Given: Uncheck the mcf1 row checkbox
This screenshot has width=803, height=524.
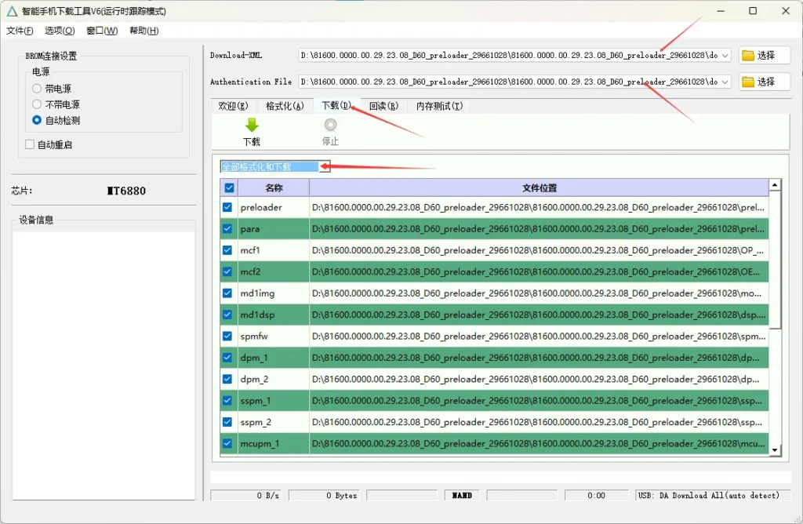Looking at the screenshot, I should (227, 250).
